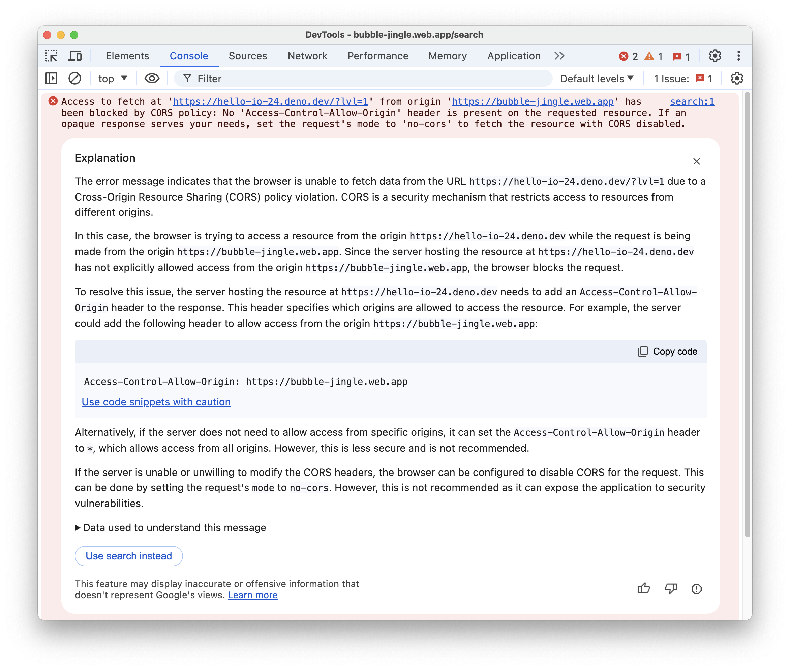Viewport: 790px width, 670px height.
Task: Toggle the no-entry block icon
Action: click(74, 79)
